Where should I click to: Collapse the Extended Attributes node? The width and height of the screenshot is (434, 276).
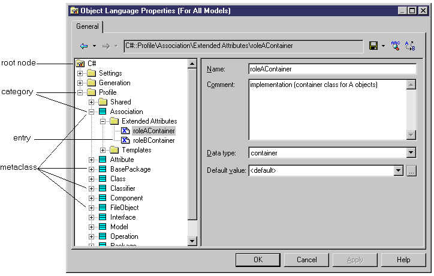coord(103,121)
